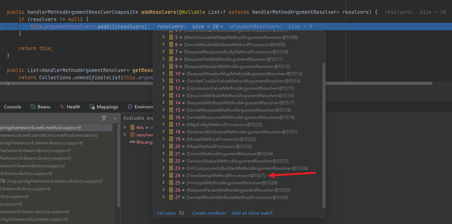Click the parameter icon beside resolvers variable
Image resolution: width=452 pixels, height=224 pixels.
click(132, 135)
